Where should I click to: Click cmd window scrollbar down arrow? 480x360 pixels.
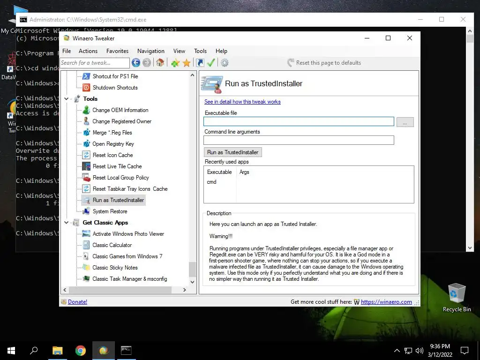(470, 248)
